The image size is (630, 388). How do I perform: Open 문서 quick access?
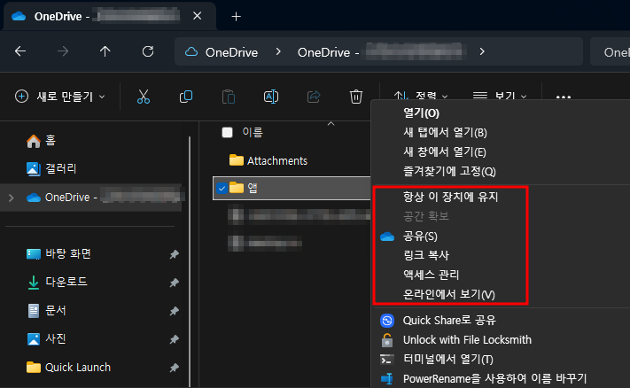pyautogui.click(x=46, y=310)
